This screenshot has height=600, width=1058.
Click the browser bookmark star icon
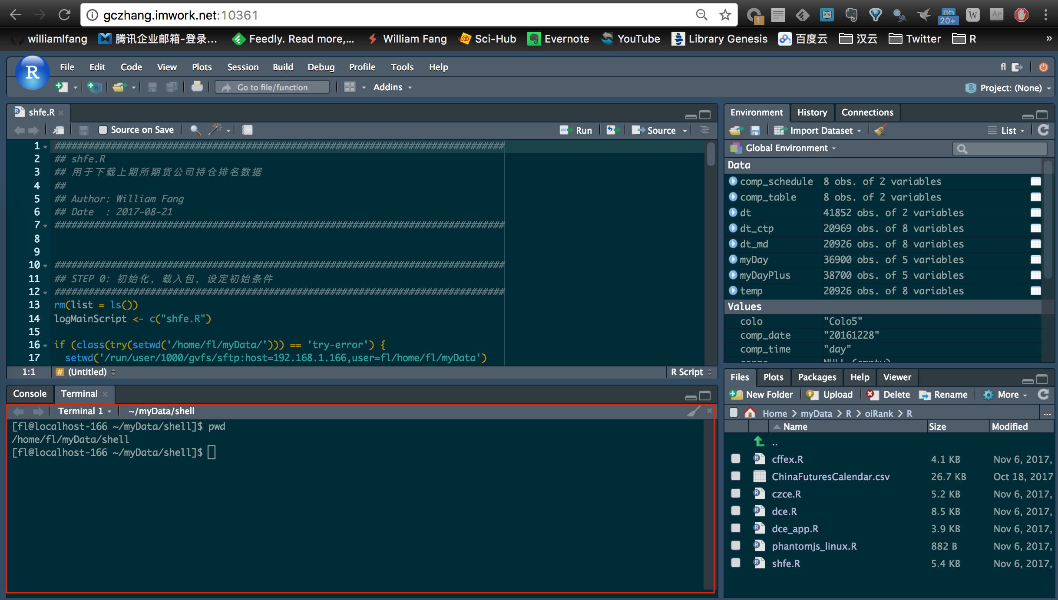pyautogui.click(x=725, y=15)
